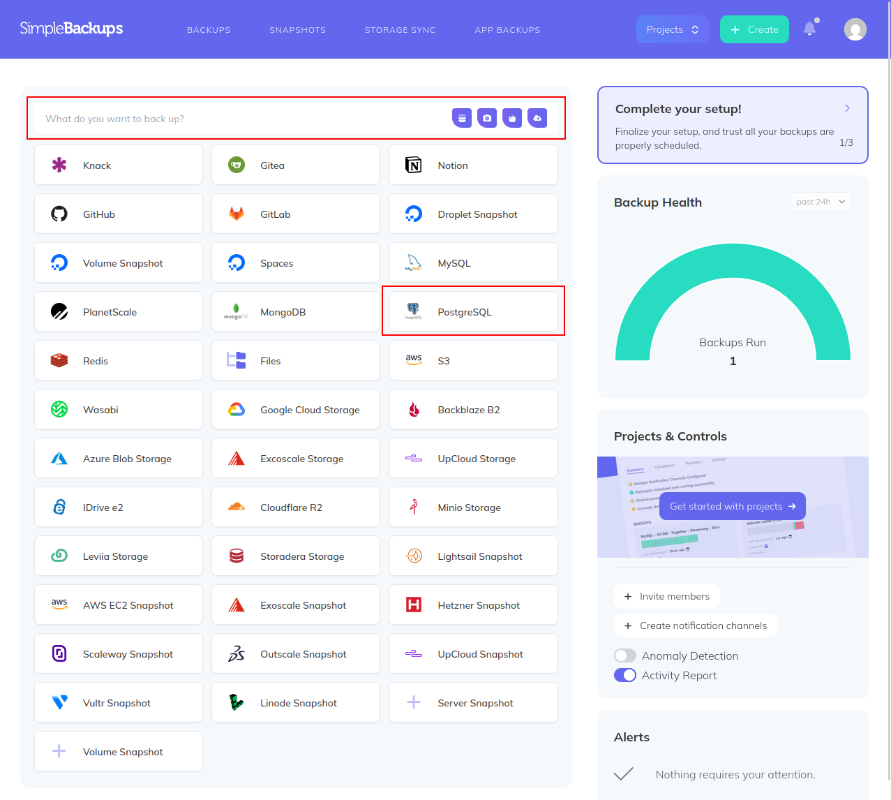Choose the UpCloud Snapshot card

(473, 654)
